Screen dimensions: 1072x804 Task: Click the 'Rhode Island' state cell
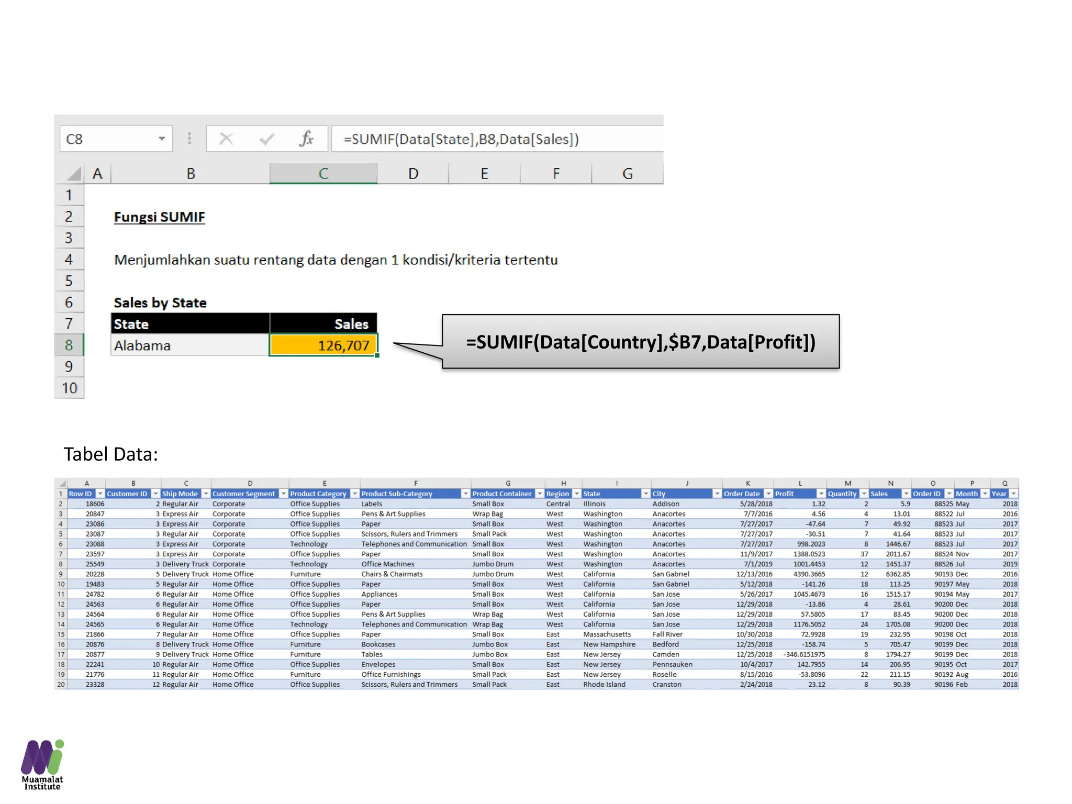coord(616,684)
